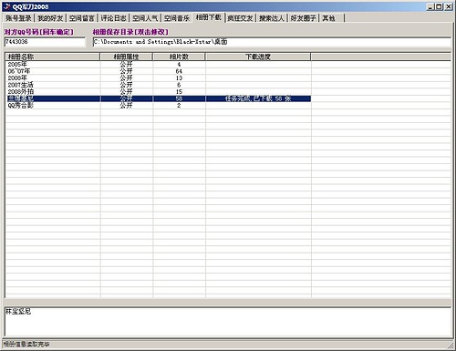Click the QQ军刀2008 title bar icon

pos(7,6)
